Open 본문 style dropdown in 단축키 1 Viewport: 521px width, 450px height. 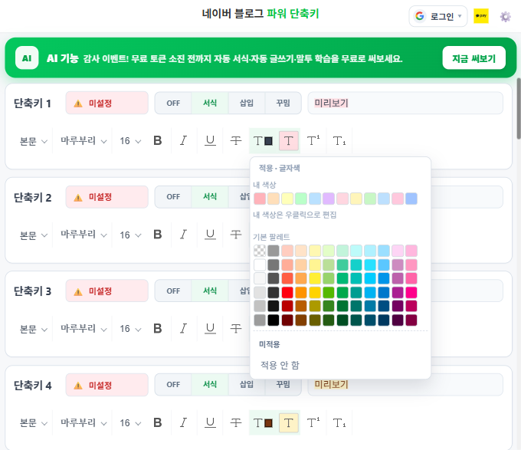coord(33,141)
